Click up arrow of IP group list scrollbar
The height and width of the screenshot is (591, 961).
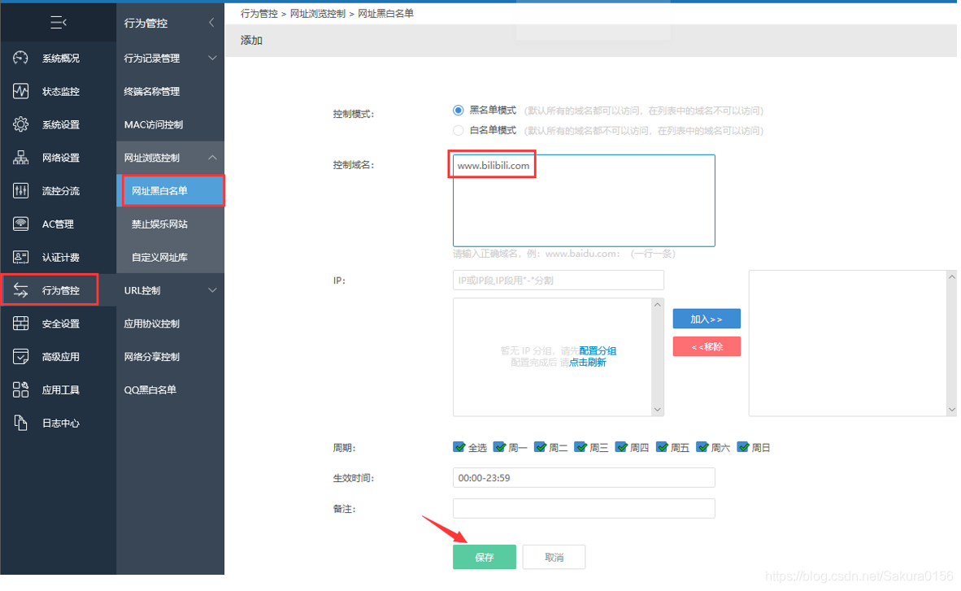(x=658, y=305)
